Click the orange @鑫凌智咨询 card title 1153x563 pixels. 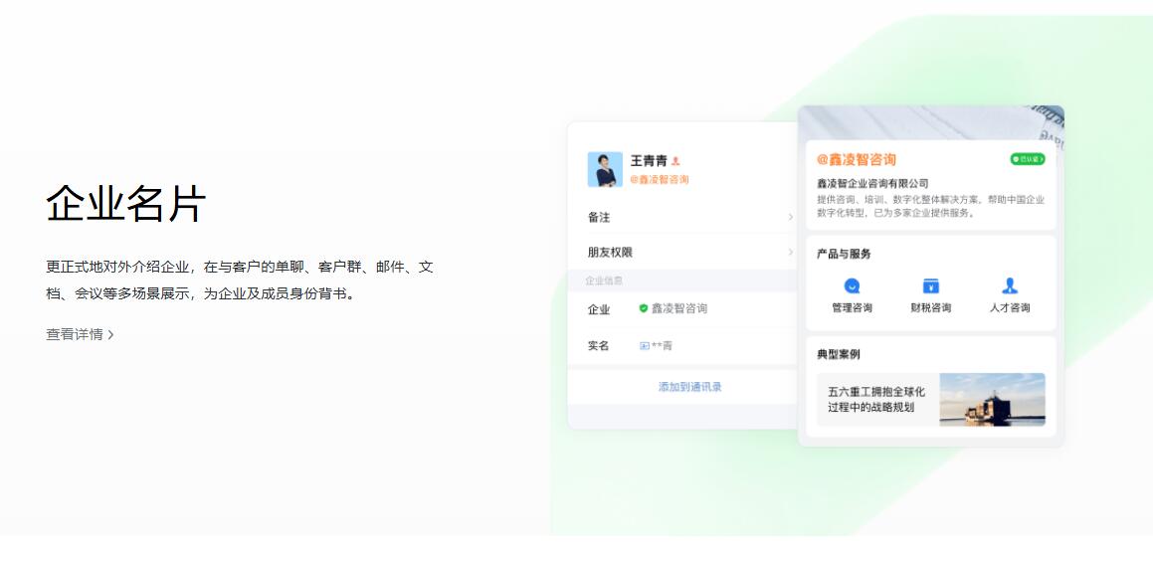tap(856, 159)
